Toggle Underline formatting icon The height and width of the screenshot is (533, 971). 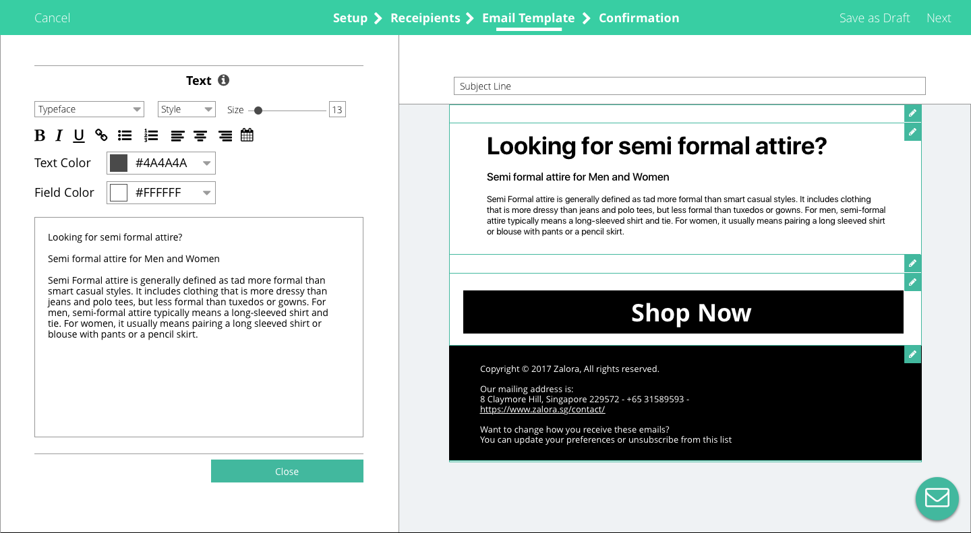(79, 135)
